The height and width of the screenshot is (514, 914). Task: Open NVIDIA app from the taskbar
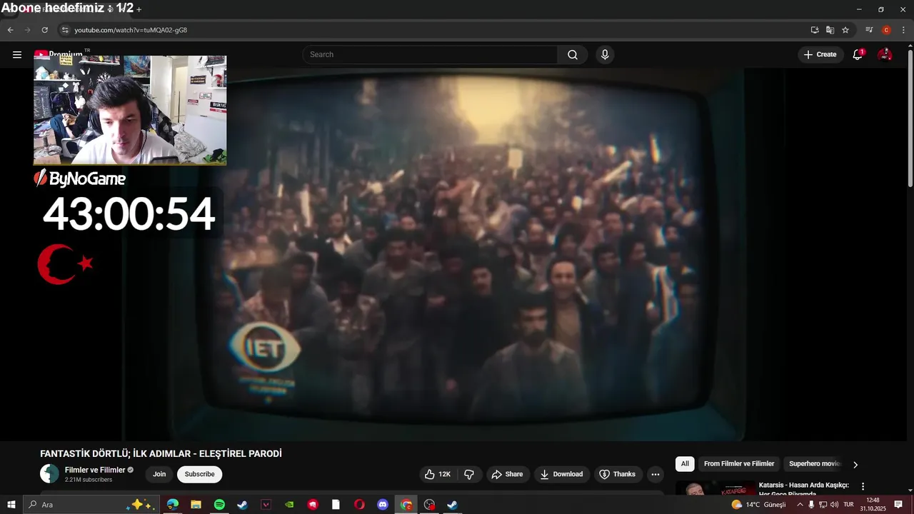(x=289, y=505)
